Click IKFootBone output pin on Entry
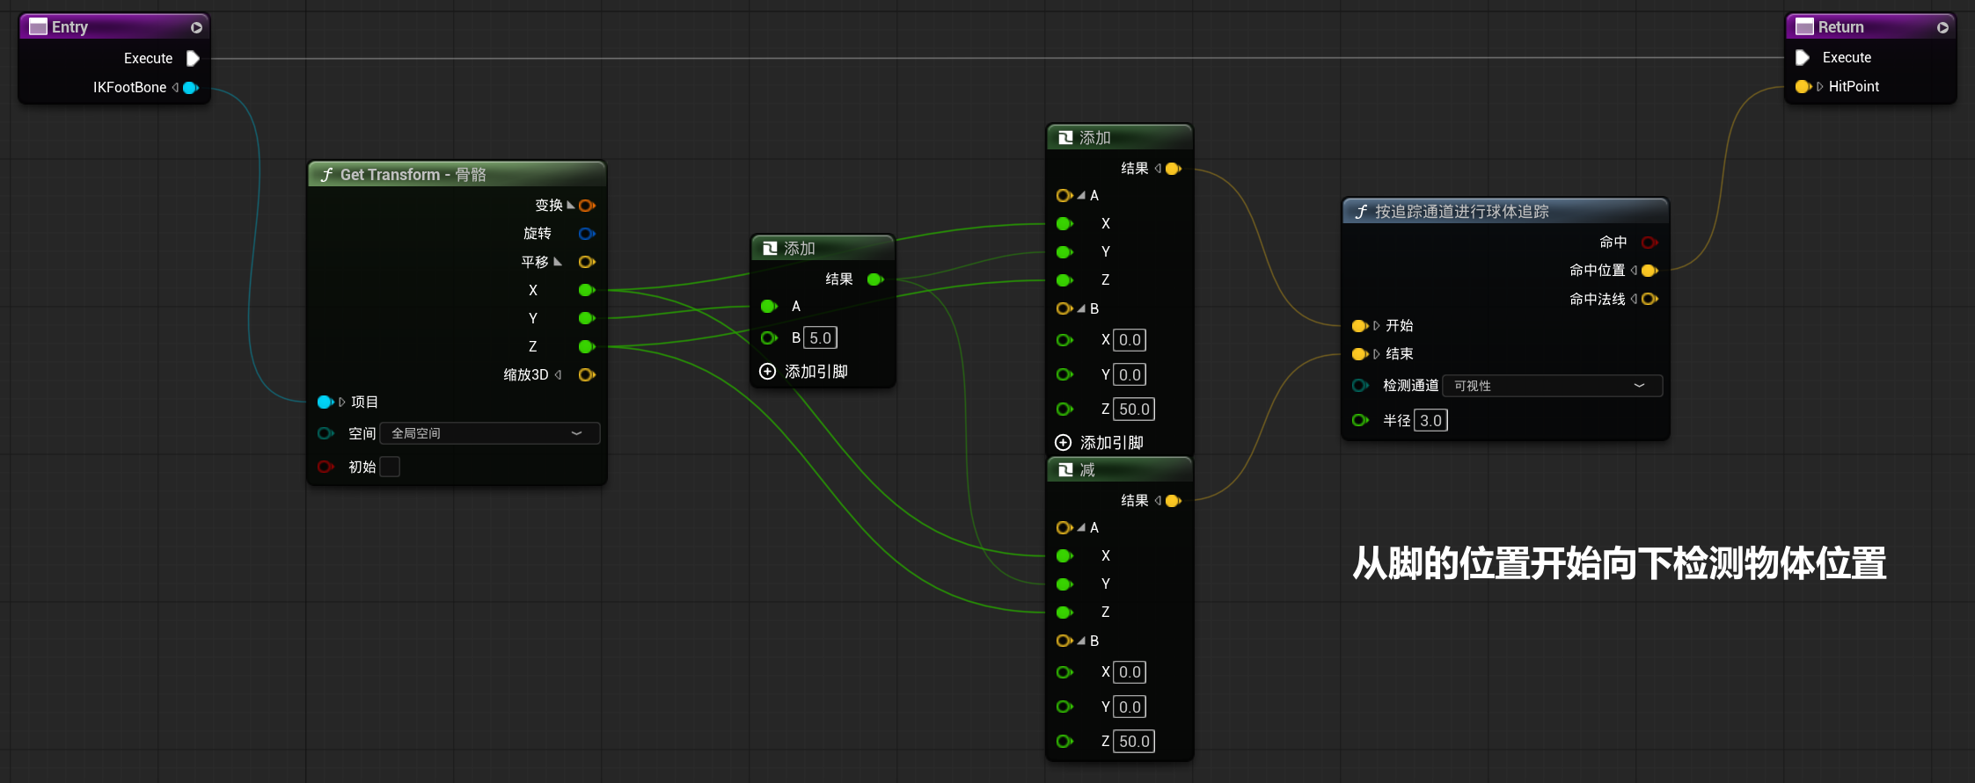 pyautogui.click(x=191, y=88)
